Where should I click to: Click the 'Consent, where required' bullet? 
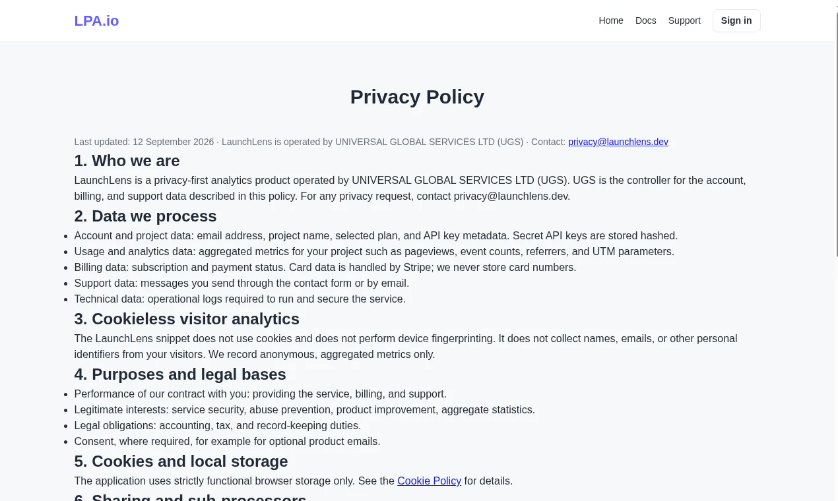pyautogui.click(x=228, y=442)
